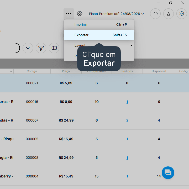This screenshot has height=189, width=189.
Task: Click inside the search input field
Action: (10, 48)
